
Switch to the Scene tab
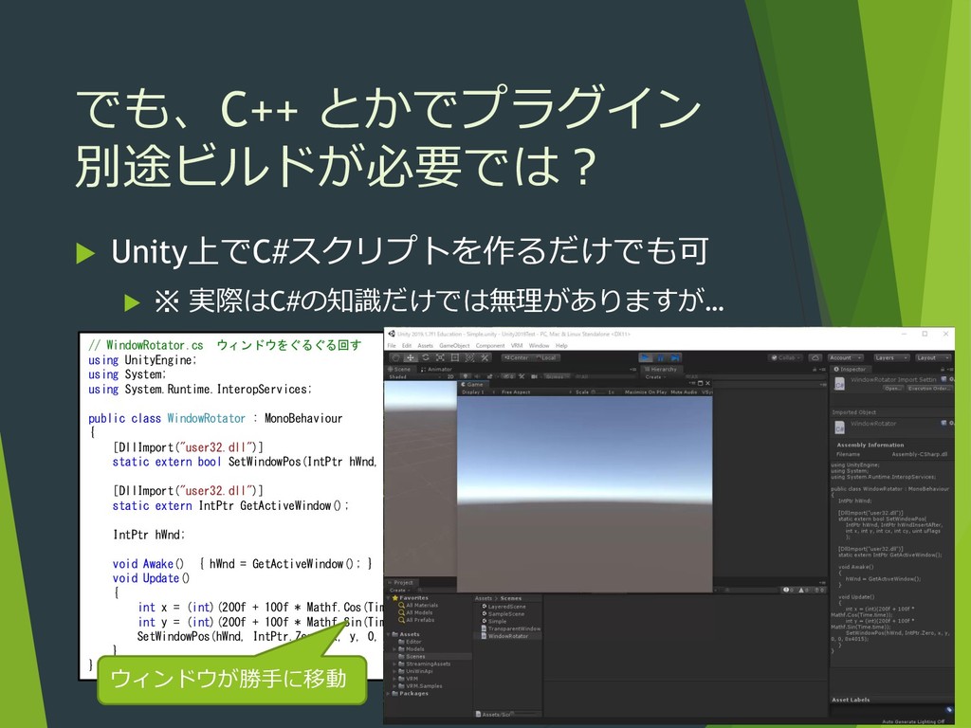[x=399, y=369]
